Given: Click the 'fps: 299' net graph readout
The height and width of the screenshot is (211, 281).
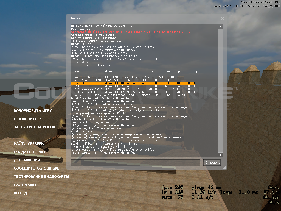Looking at the screenshot, I should point(172,188).
